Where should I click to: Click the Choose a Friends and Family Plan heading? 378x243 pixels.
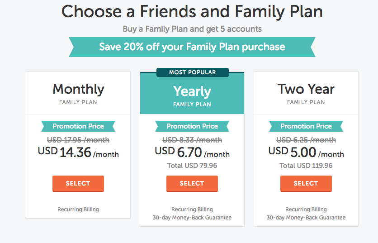192,11
